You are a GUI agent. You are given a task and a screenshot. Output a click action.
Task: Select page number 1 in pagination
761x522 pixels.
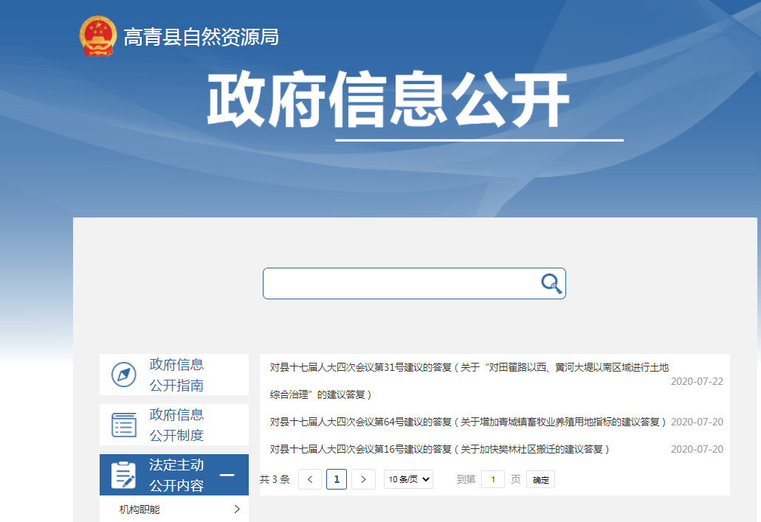point(337,479)
